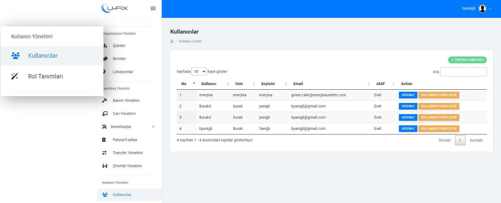Click the Cari Yönetimi icon

[105, 114]
